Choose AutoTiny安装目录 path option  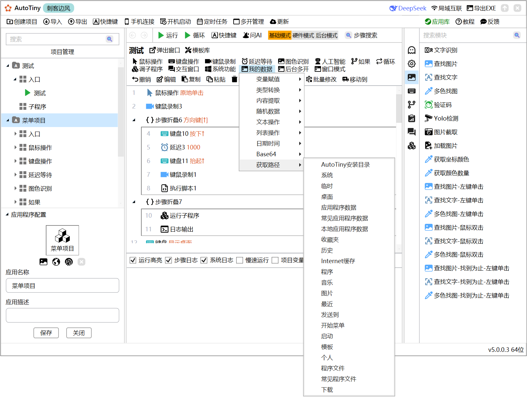[x=349, y=165]
